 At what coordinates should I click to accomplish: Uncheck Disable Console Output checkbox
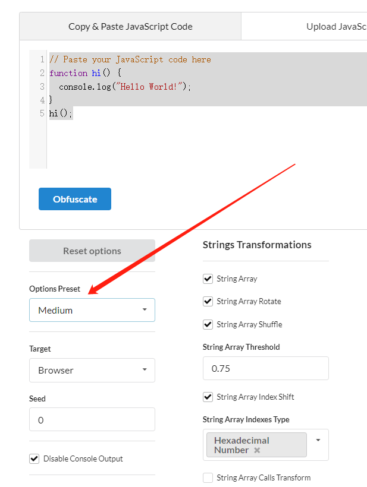coord(34,458)
